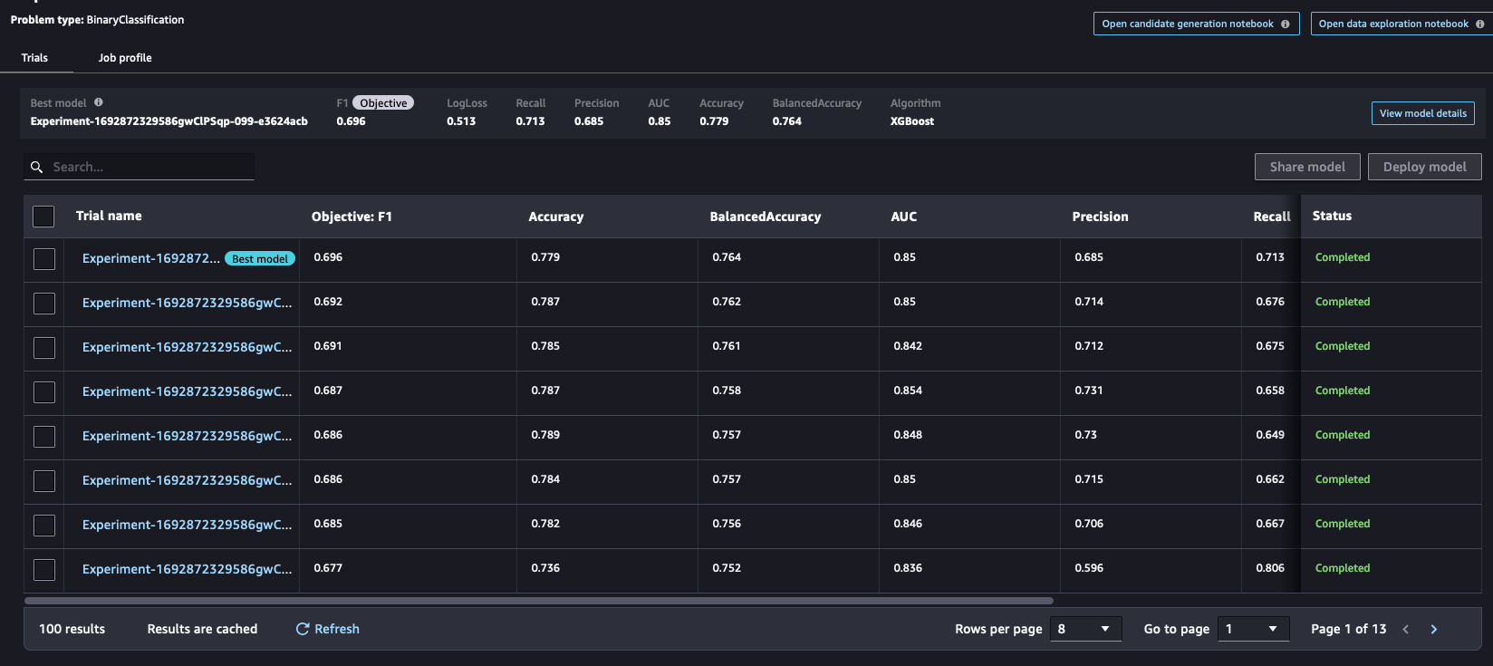The image size is (1493, 666).
Task: Go to the previous page with left chevron
Action: click(x=1406, y=630)
